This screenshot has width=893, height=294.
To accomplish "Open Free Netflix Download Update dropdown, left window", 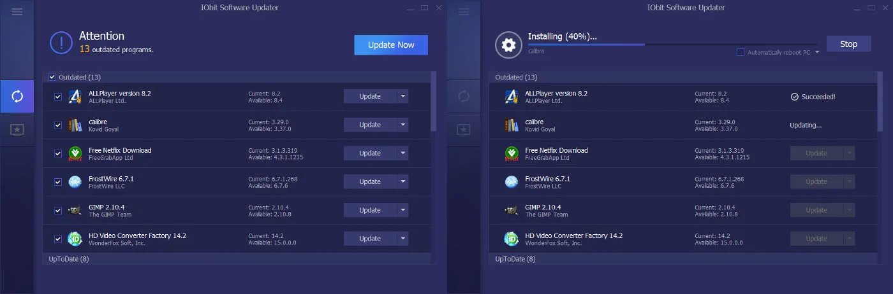I will coord(402,153).
